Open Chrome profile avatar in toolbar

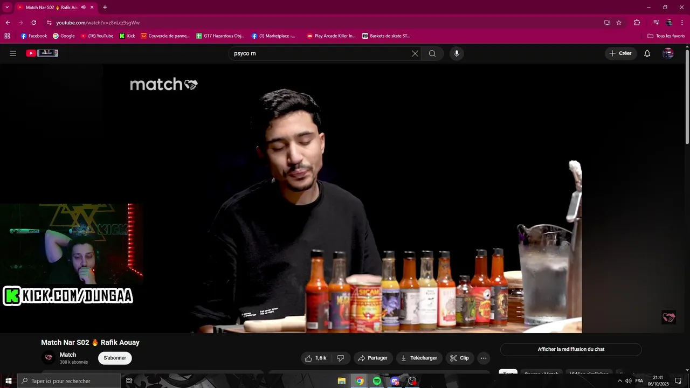(669, 23)
